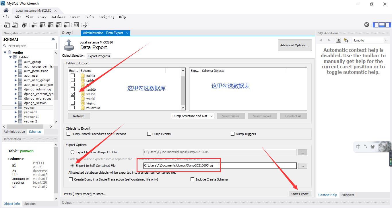The width and height of the screenshot is (392, 208).
Task: Click Advanced Options button
Action: (295, 45)
